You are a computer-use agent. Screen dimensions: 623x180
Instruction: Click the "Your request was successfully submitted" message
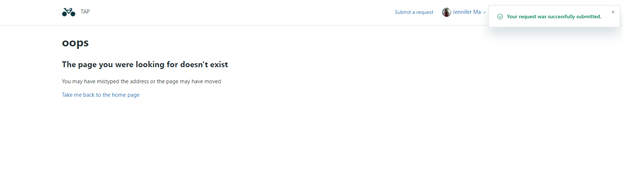click(554, 17)
